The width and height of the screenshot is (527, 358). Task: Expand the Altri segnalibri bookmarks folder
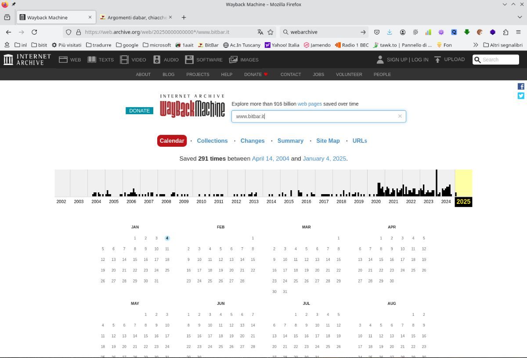pos(503,45)
